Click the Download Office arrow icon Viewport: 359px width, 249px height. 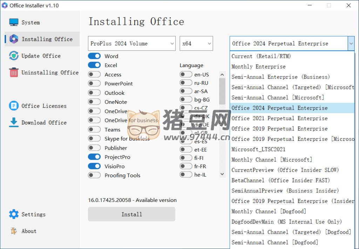[14, 123]
